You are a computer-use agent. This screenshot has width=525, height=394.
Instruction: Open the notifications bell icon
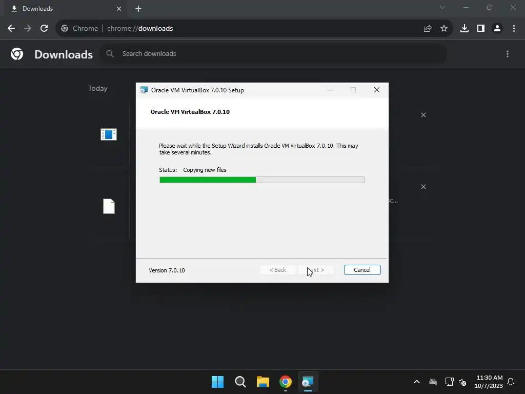511,382
